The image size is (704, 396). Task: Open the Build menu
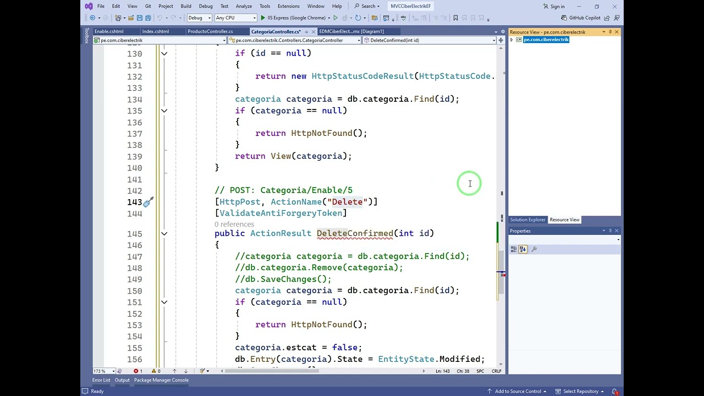pos(186,6)
